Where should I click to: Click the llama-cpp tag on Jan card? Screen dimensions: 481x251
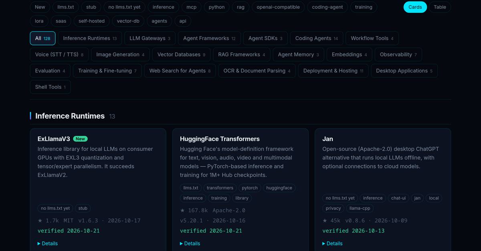[361, 208]
